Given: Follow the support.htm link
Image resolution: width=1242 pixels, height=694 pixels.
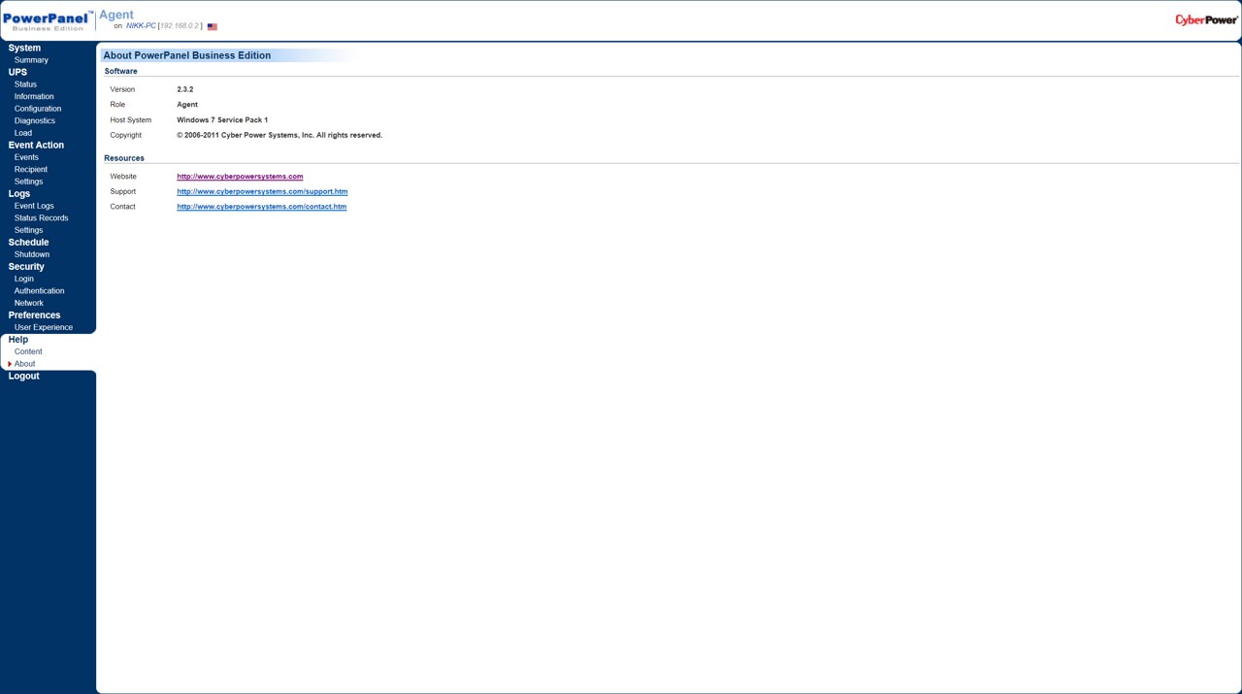Looking at the screenshot, I should point(262,191).
